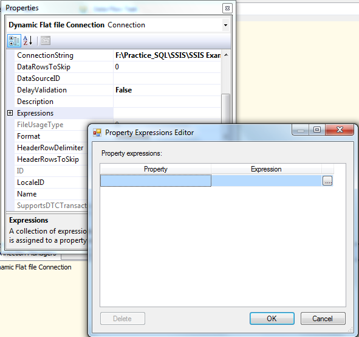
Task: Click the Property Expressions Editor title icon
Action: (97, 133)
